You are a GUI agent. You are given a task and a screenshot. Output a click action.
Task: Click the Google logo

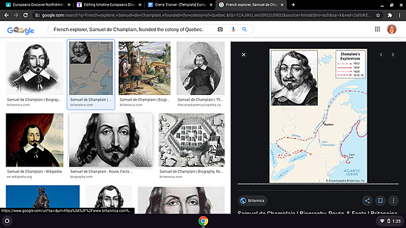[x=20, y=30]
